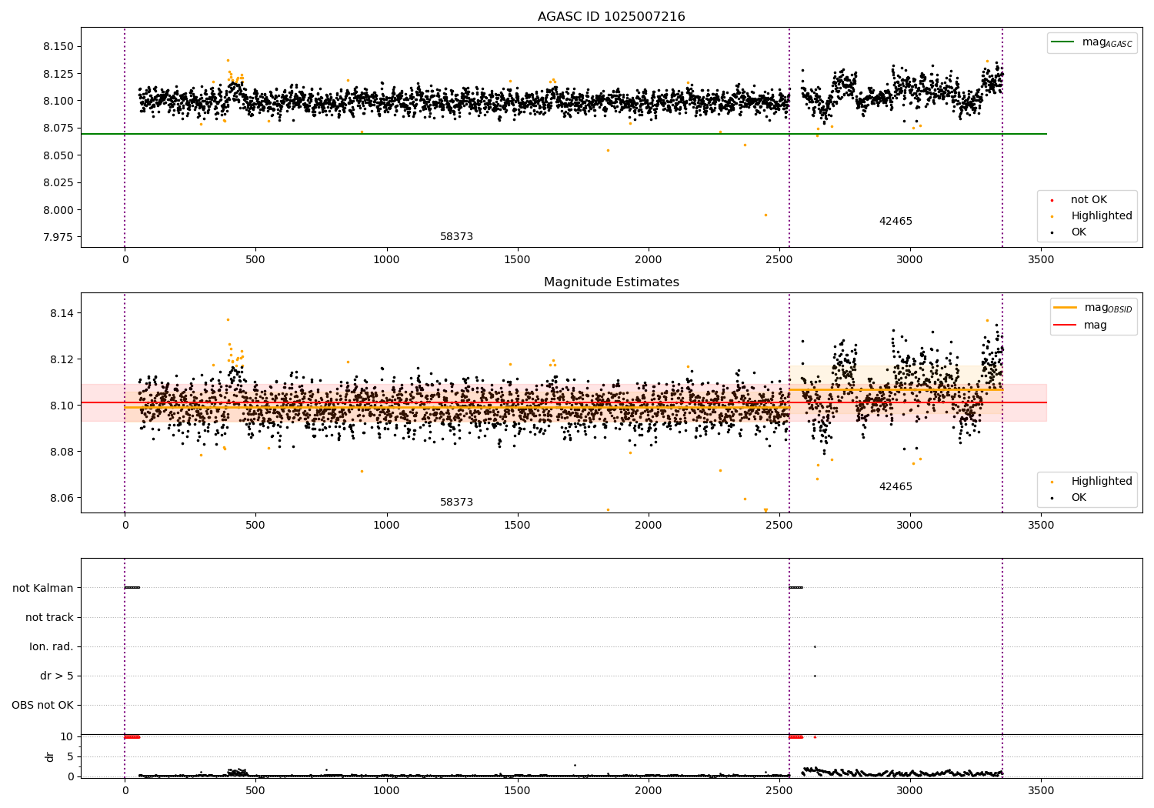Click the 8.000 y-axis tick label
The height and width of the screenshot is (808, 1154).
tap(58, 210)
